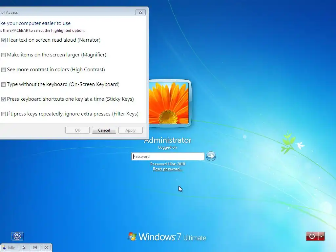Enable On-Screen Keyboard checkbox
This screenshot has height=252, width=336.
click(3, 84)
